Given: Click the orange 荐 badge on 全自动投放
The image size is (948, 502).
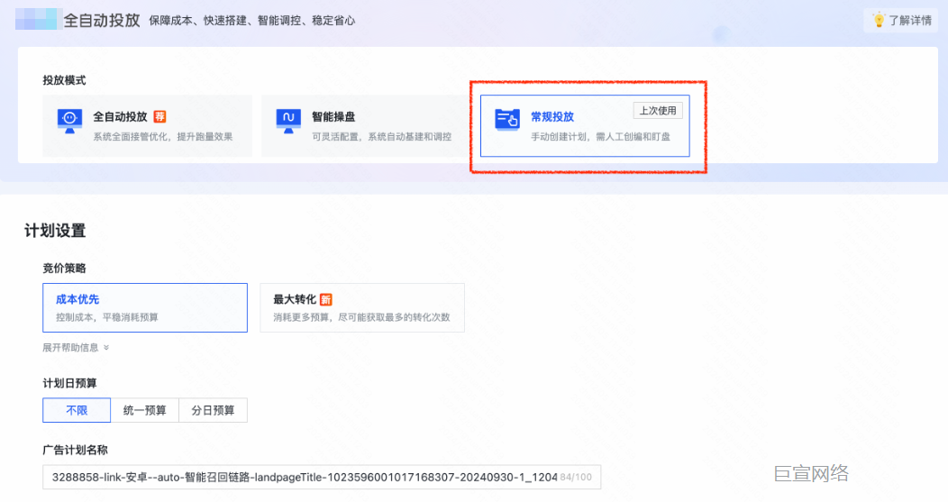Looking at the screenshot, I should pyautogui.click(x=160, y=117).
